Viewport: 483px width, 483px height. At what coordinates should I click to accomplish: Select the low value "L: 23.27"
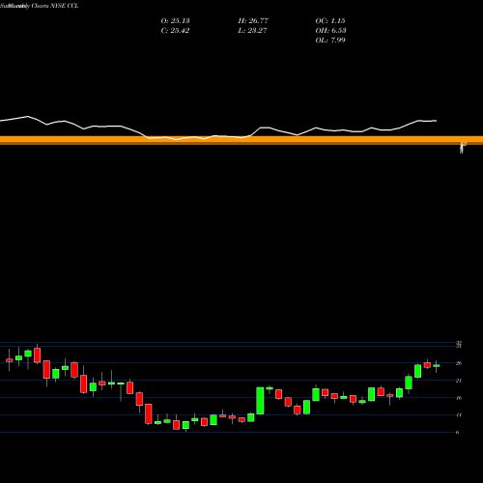[x=253, y=30]
